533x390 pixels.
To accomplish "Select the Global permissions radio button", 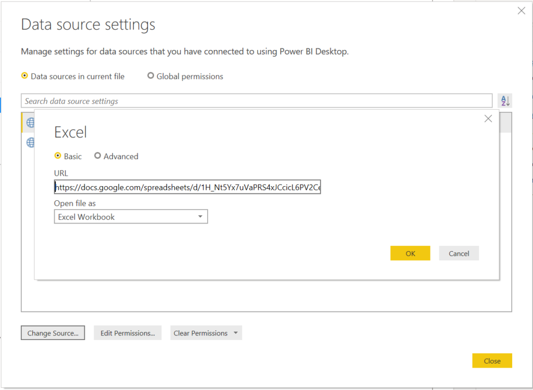I will pyautogui.click(x=151, y=76).
